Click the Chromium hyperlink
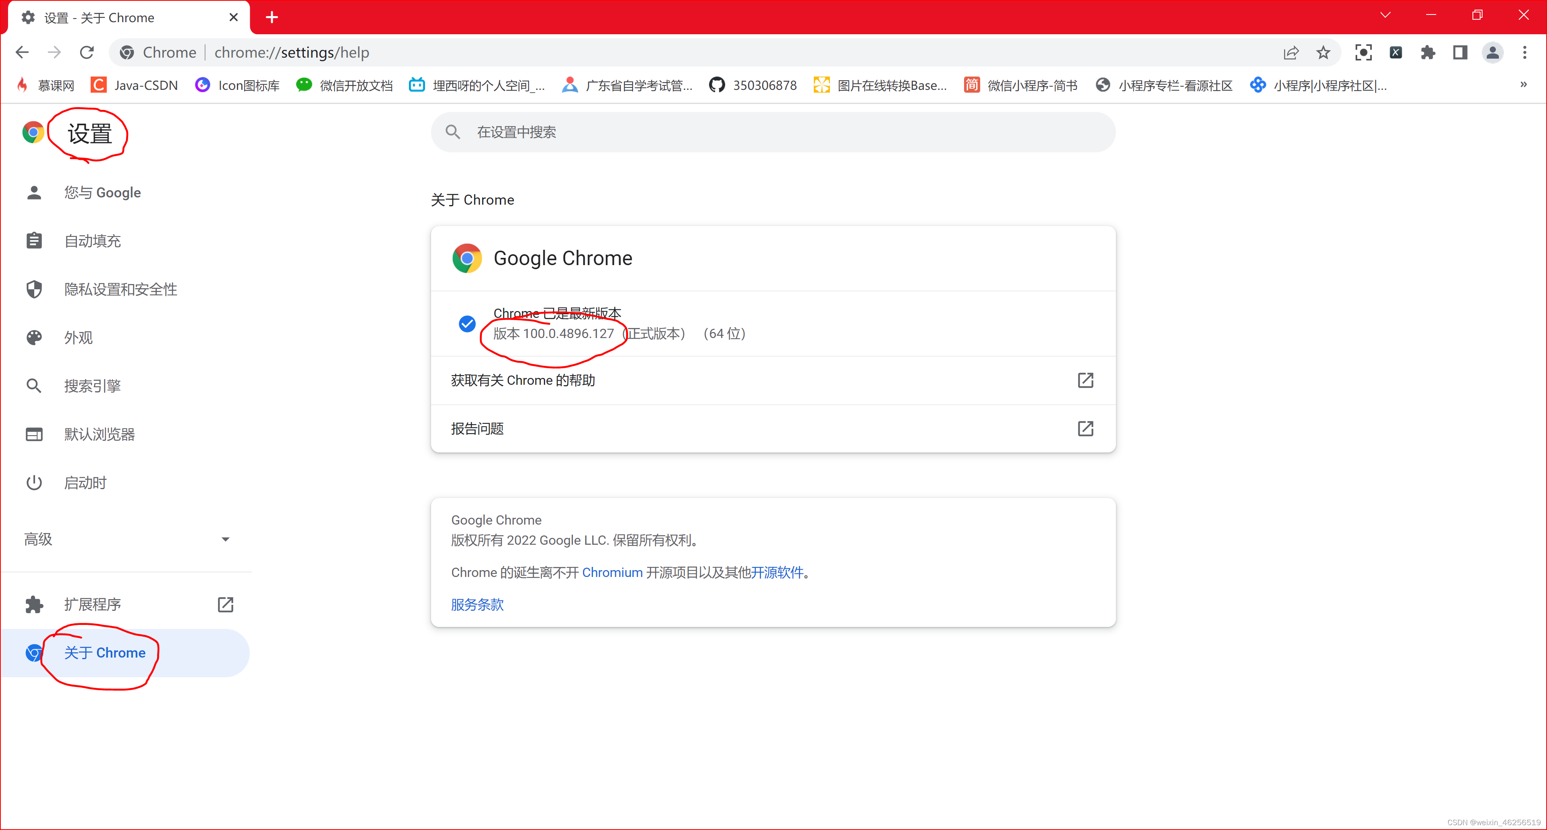 point(612,573)
